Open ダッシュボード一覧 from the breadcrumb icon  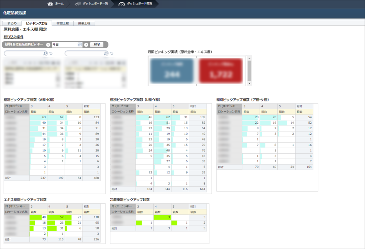78,4
